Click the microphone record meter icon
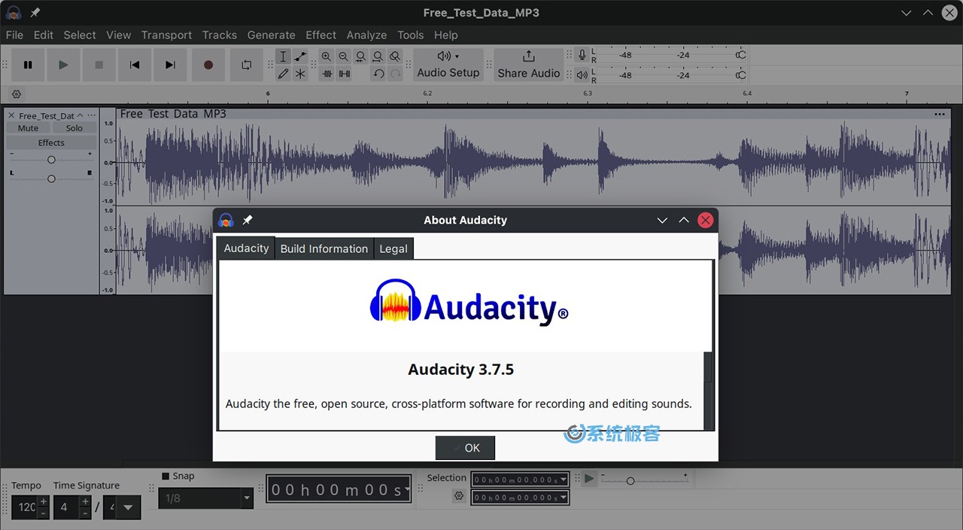 [x=582, y=55]
